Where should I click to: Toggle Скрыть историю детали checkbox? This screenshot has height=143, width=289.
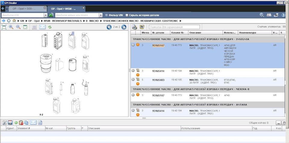coord(127,15)
